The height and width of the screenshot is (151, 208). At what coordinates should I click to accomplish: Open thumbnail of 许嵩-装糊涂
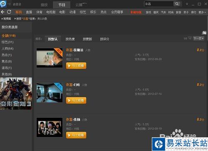pyautogui.click(x=50, y=58)
